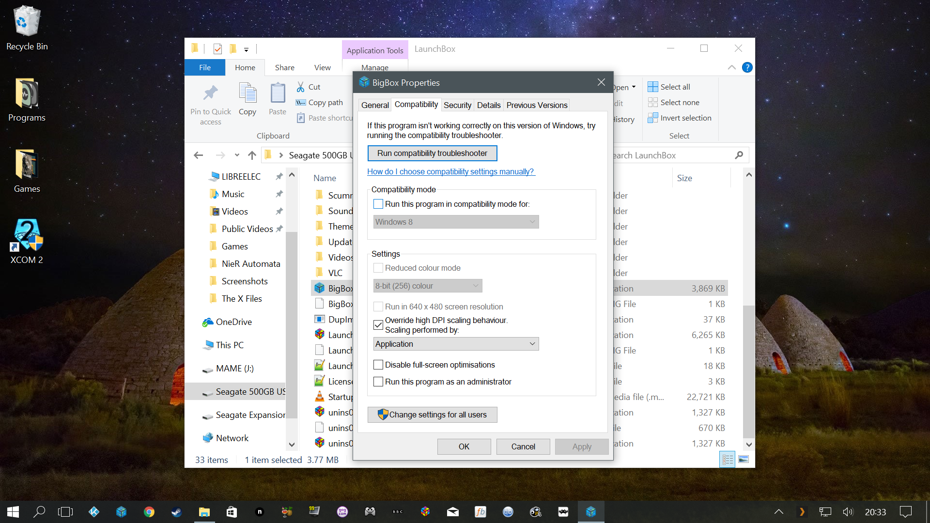This screenshot has height=523, width=930.
Task: Open How do I choose compatibility settings link
Action: pyautogui.click(x=451, y=171)
